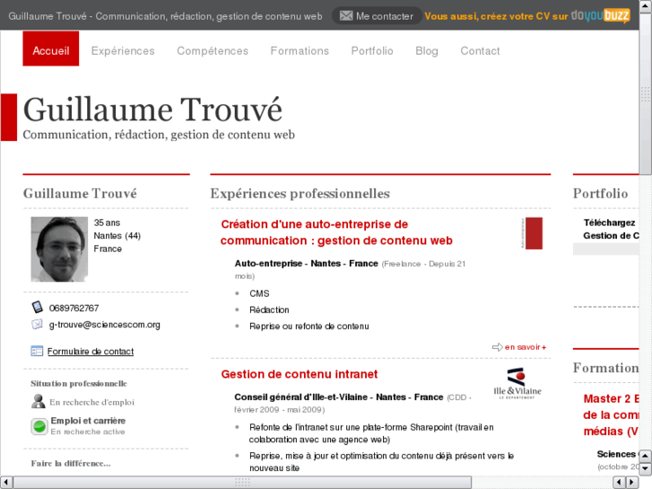
Task: Click the Portfolio section heading
Action: [x=601, y=194]
